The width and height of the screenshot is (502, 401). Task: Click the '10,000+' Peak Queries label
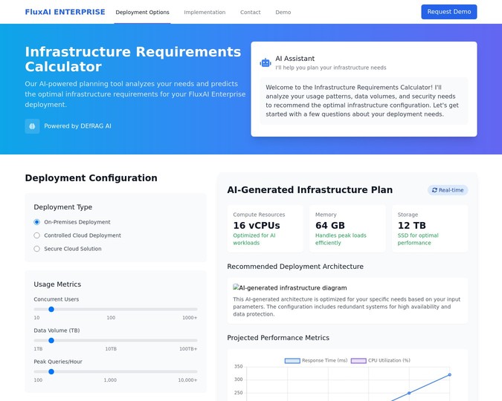click(x=187, y=380)
